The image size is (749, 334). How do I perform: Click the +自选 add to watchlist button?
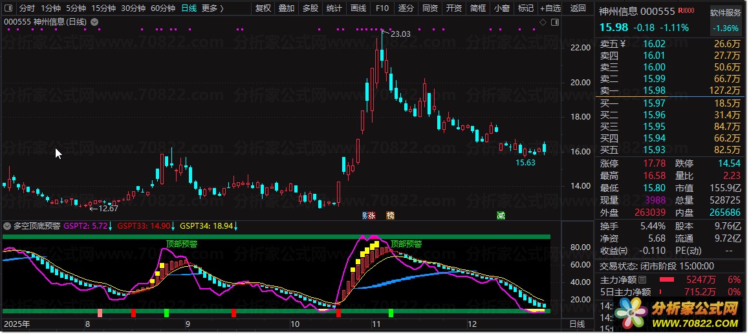point(549,8)
